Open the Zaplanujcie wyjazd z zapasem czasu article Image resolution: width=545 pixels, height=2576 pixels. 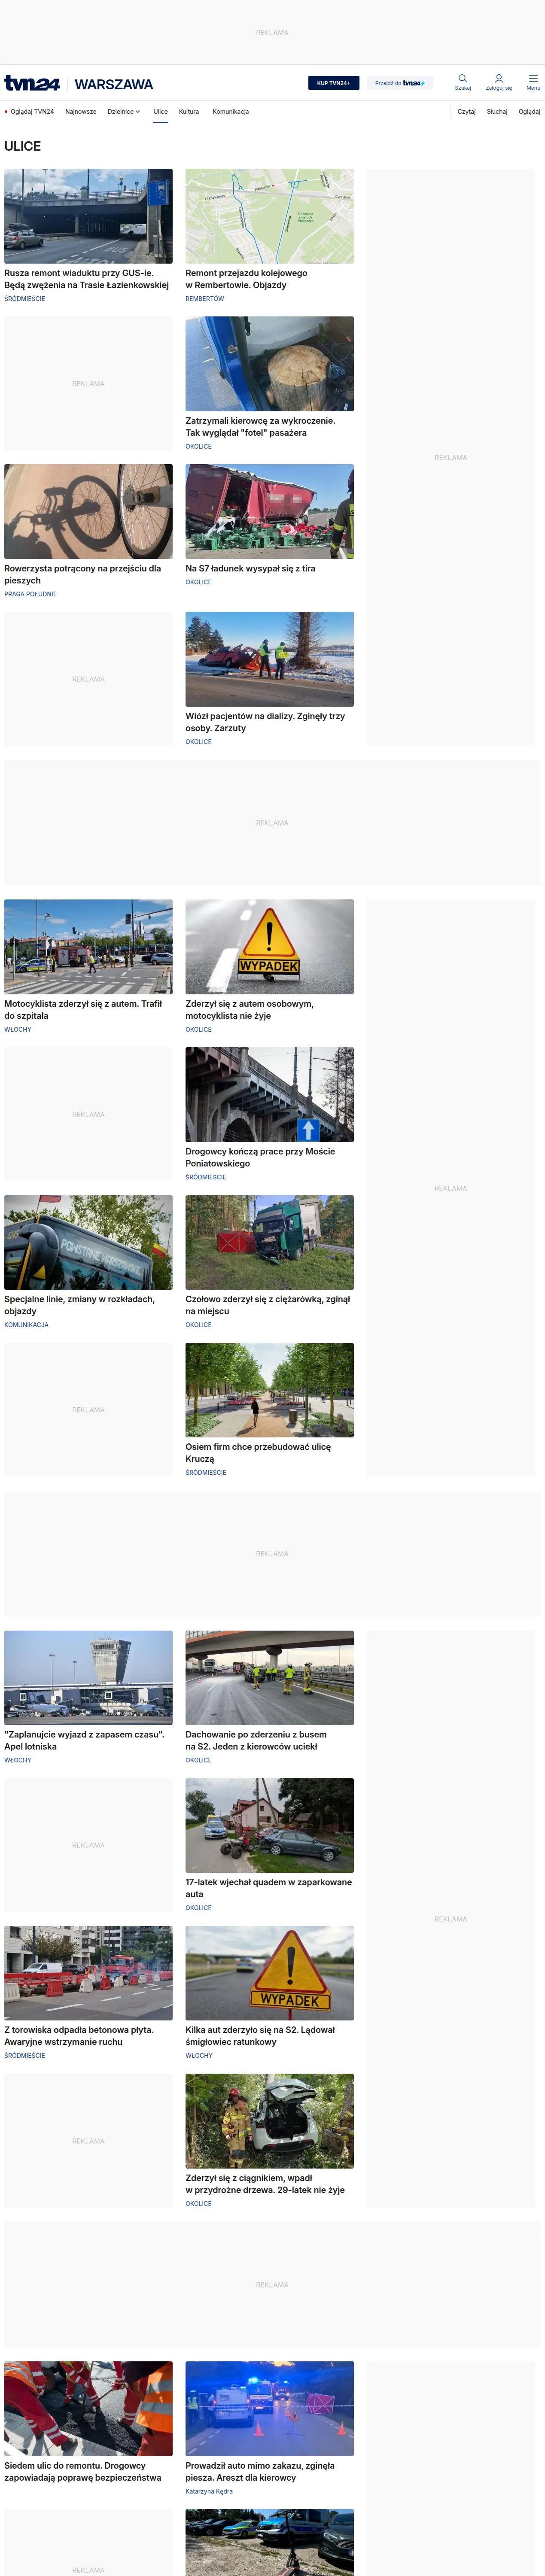click(84, 1740)
